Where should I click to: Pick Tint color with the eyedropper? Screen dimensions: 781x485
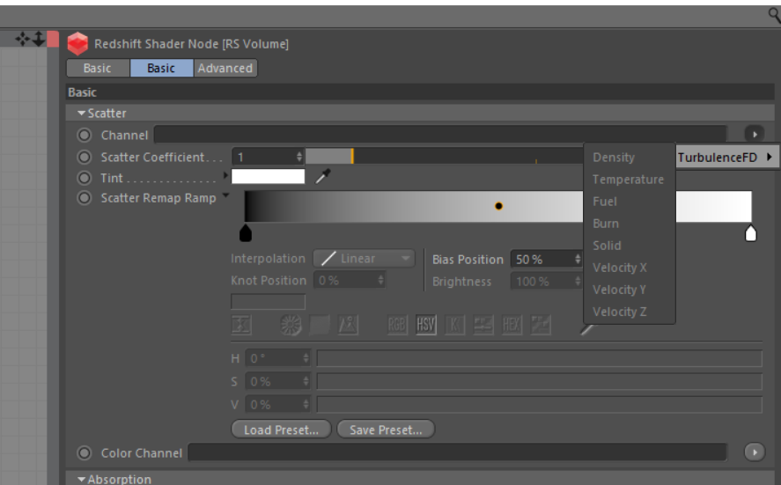[x=323, y=176]
